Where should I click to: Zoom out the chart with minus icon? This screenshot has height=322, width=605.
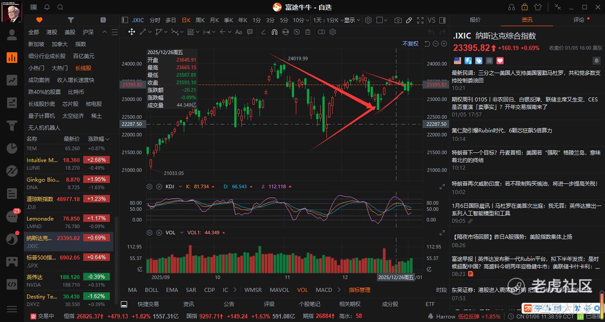pos(435,43)
